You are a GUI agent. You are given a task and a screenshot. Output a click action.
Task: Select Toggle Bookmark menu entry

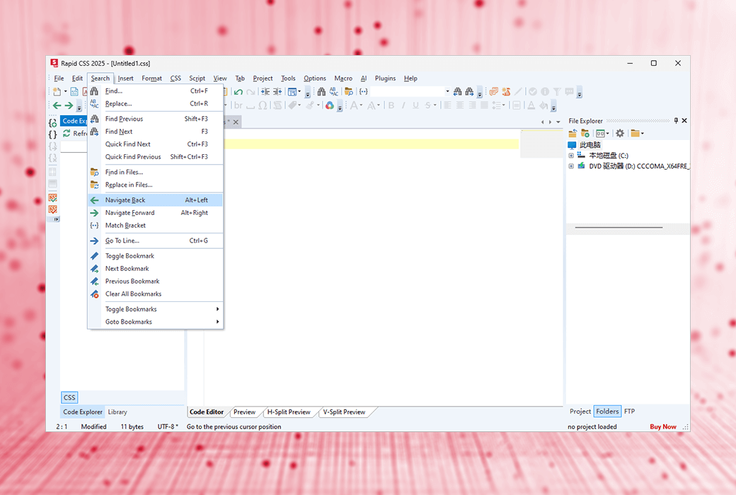156,256
